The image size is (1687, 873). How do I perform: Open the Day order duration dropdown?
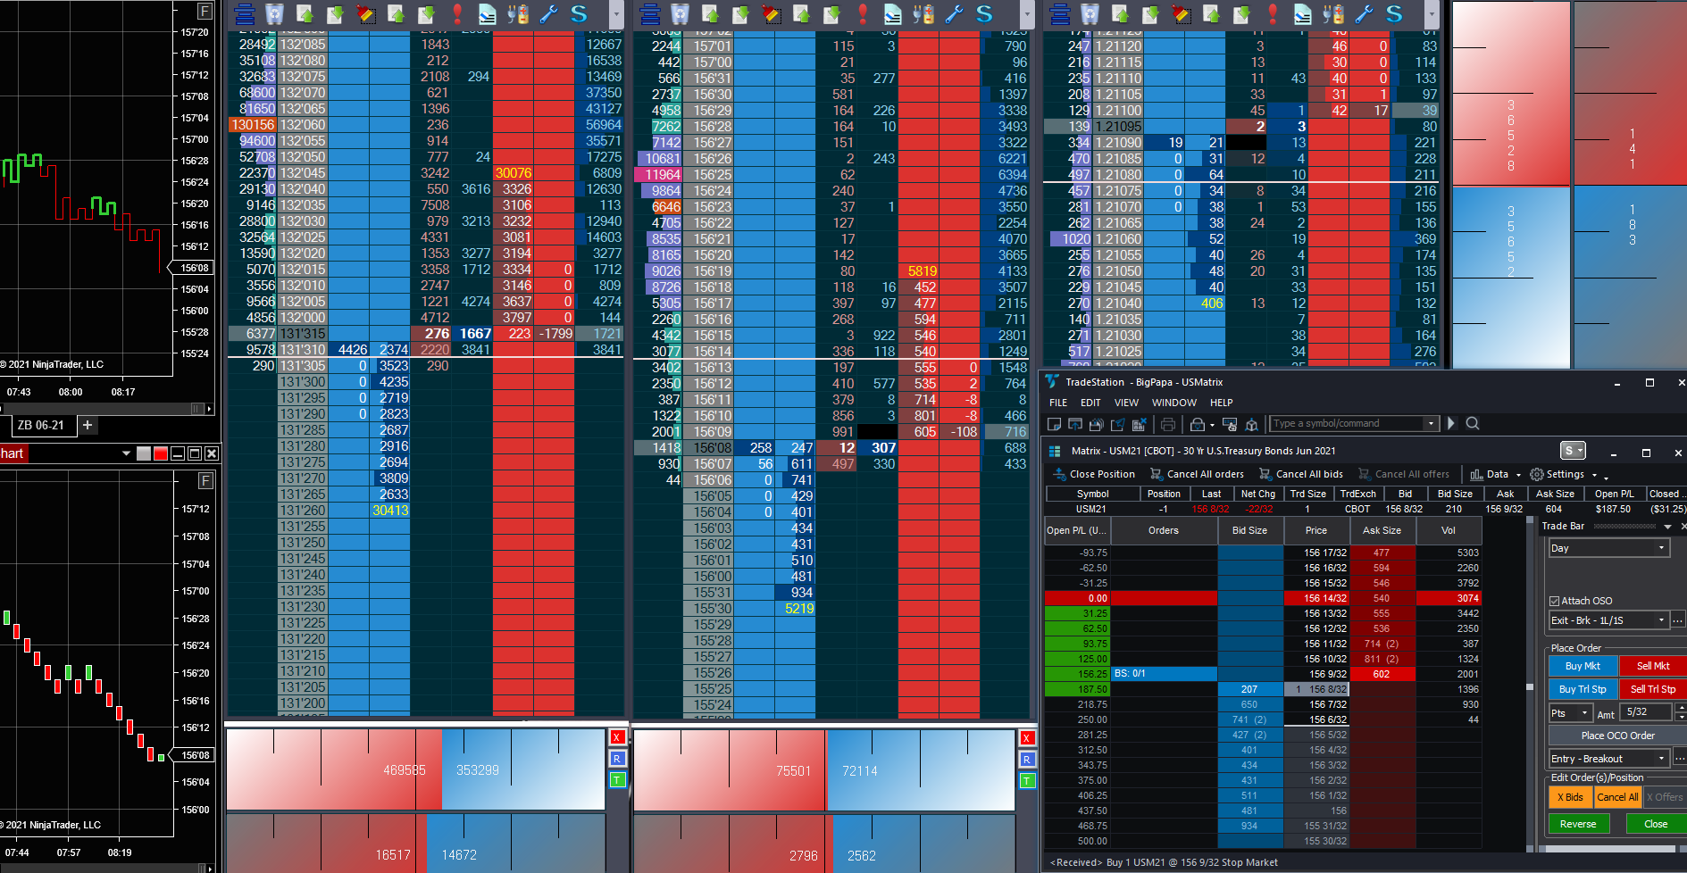tap(1608, 548)
